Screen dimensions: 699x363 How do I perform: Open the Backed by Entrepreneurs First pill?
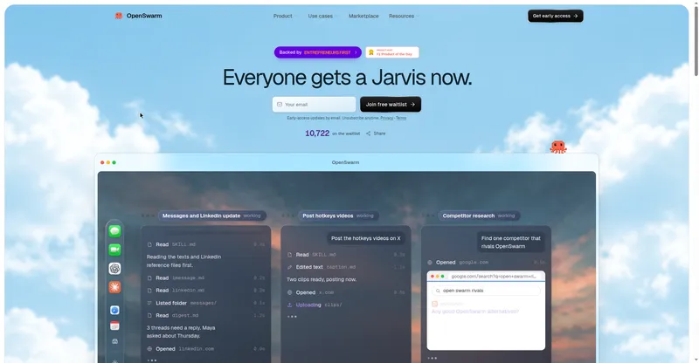click(x=318, y=52)
